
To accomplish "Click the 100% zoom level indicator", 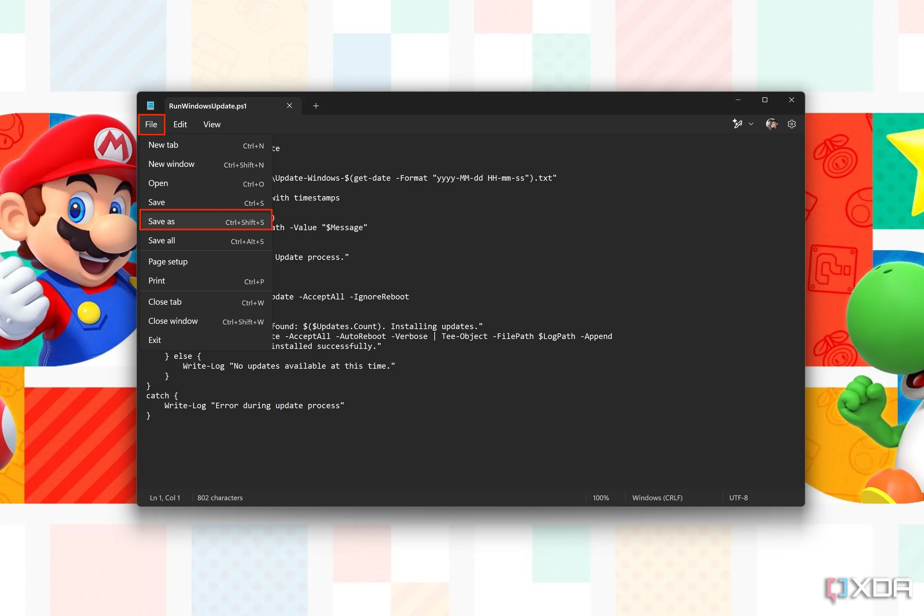I will click(x=600, y=498).
